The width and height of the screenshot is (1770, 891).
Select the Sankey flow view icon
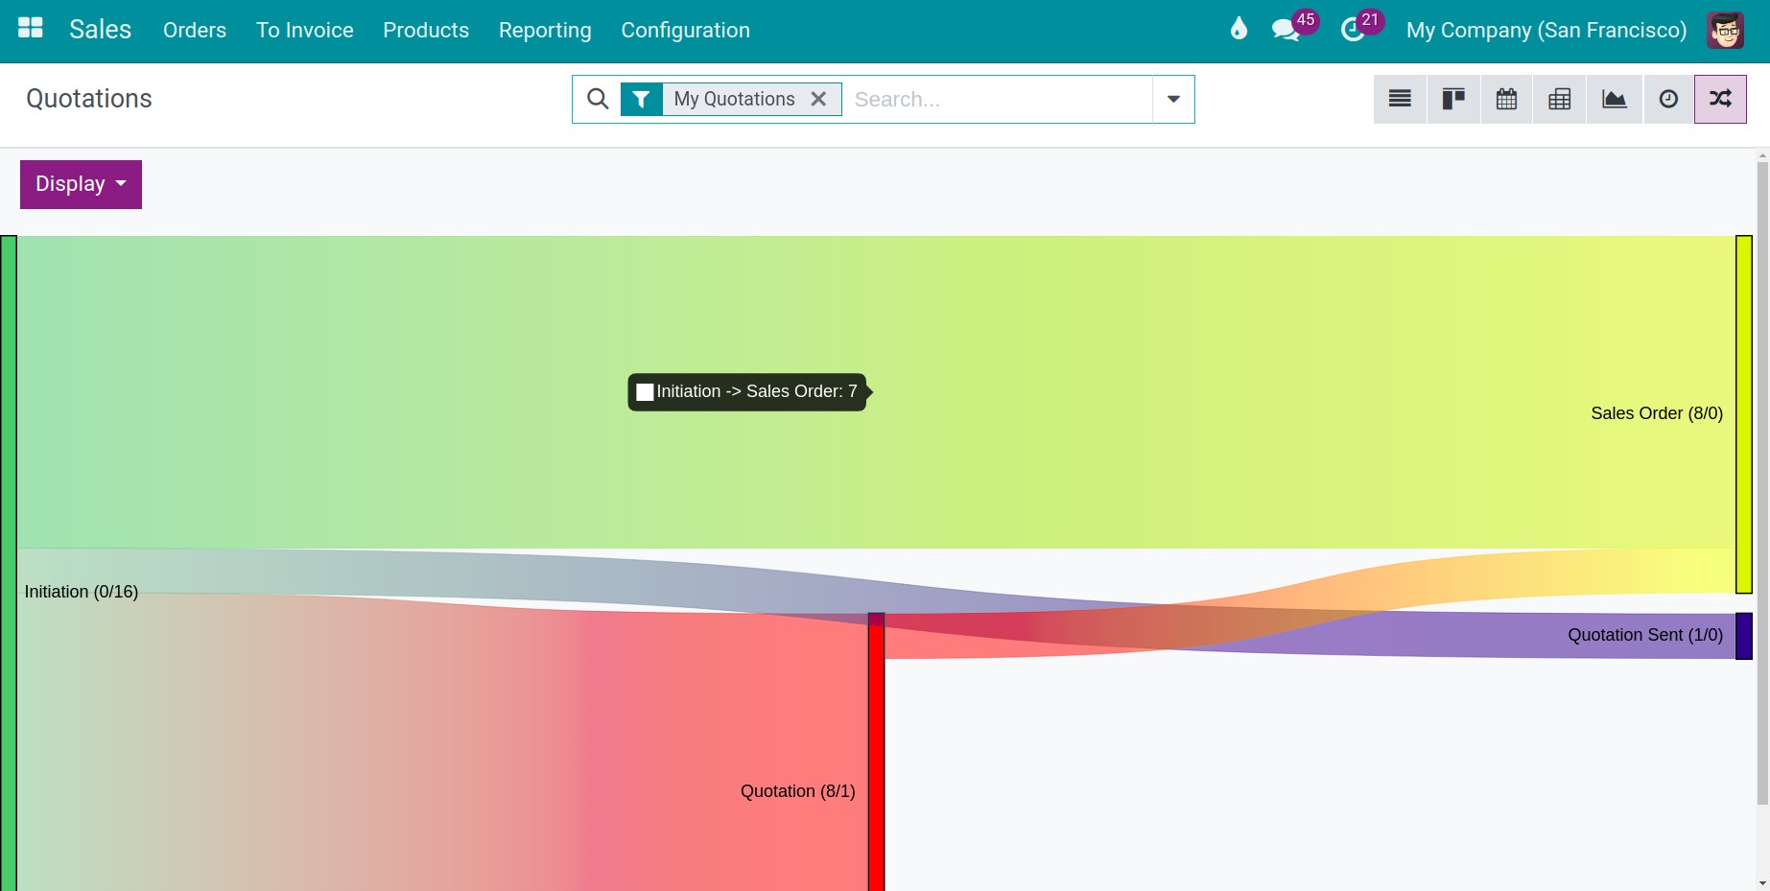point(1720,99)
